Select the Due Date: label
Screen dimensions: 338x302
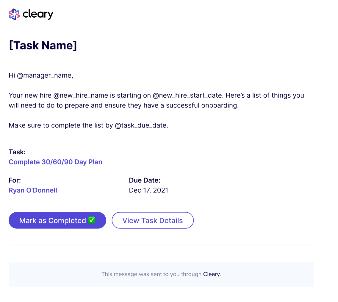145,180
